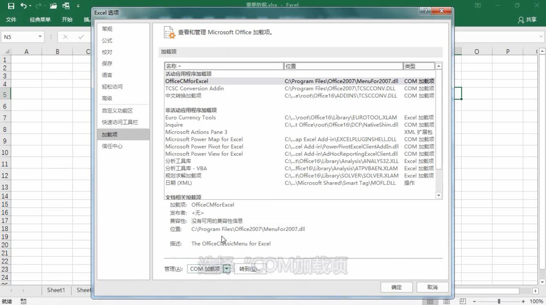The image size is (546, 305).
Task: Select the 信任中心 options category
Action: [123, 146]
